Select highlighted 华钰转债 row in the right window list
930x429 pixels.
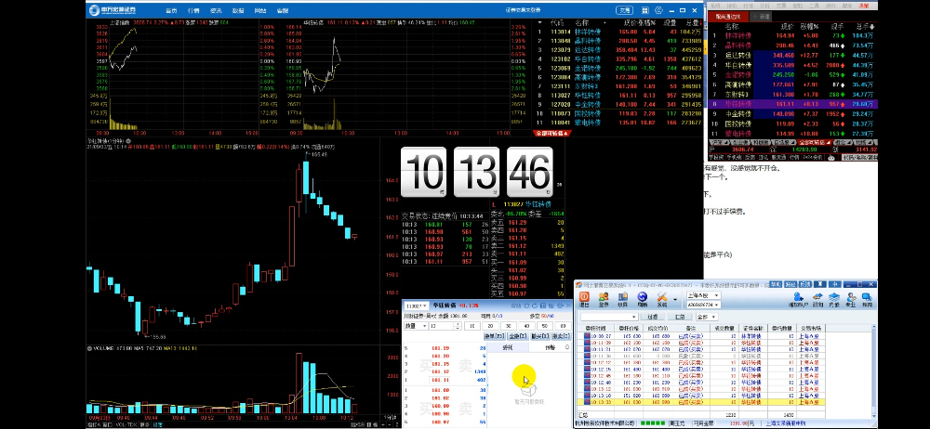(x=793, y=104)
